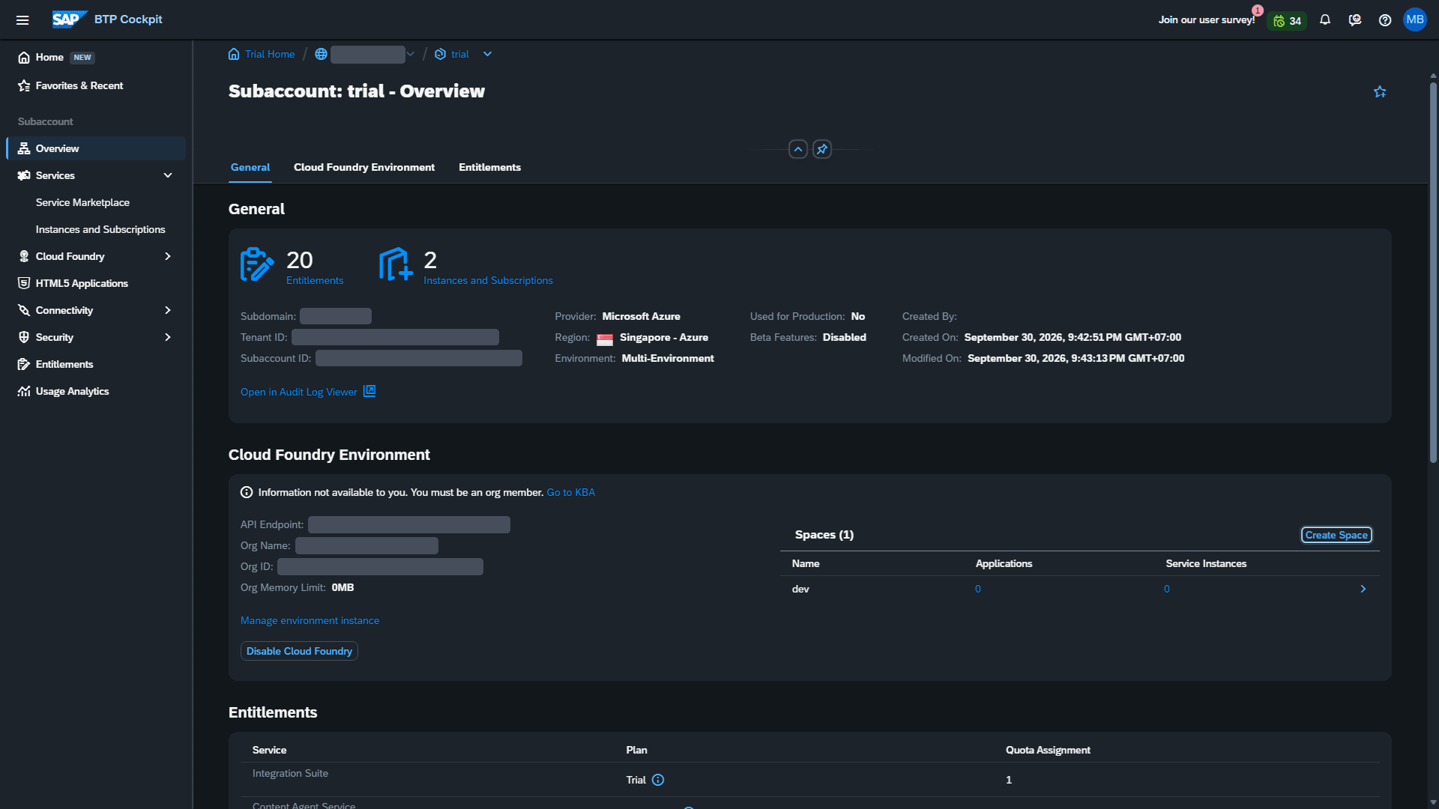
Task: Click dev space Applications count 0
Action: point(978,589)
